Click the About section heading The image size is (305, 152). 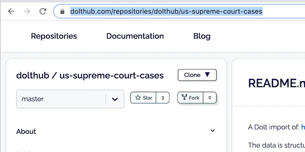click(x=26, y=132)
